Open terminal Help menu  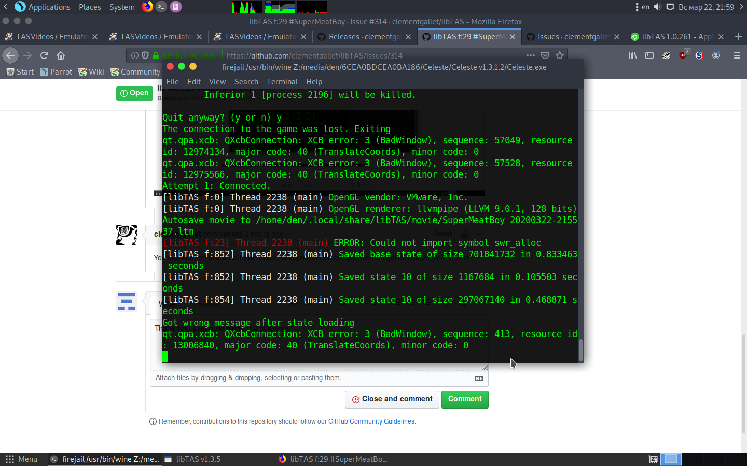[x=314, y=82]
